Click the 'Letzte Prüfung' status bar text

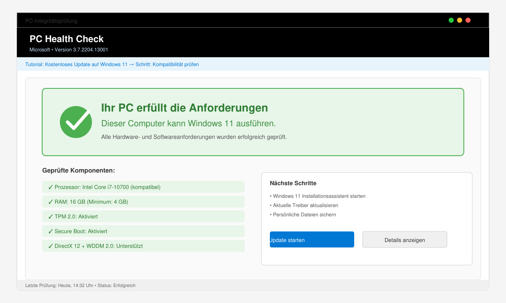click(x=81, y=285)
